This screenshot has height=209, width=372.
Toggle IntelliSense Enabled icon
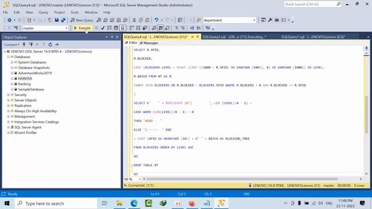(x=123, y=28)
